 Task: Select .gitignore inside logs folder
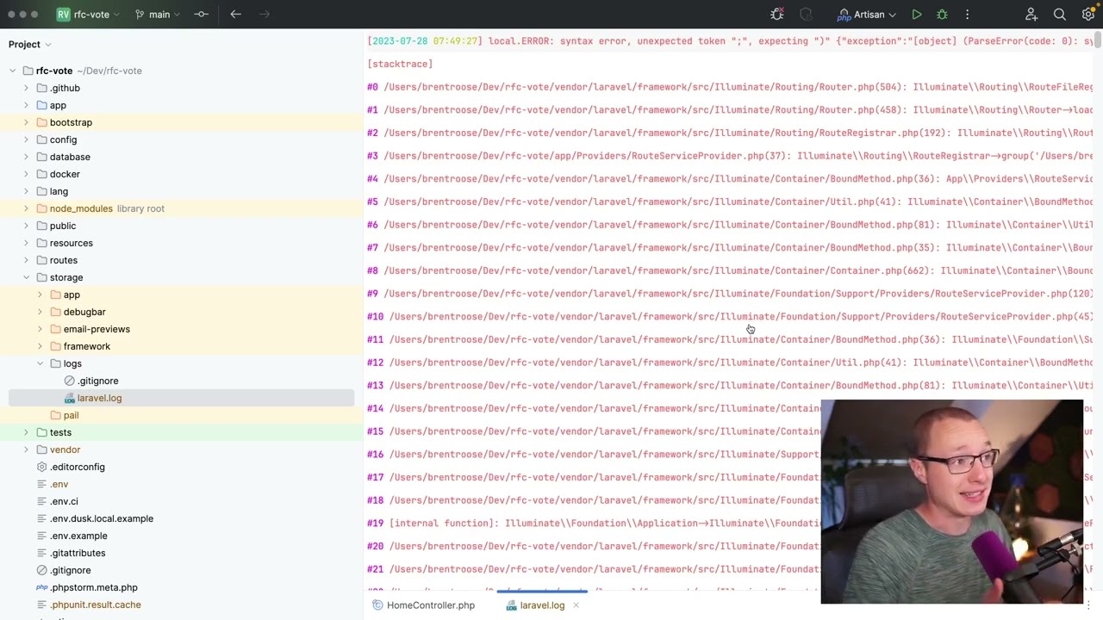coord(97,381)
